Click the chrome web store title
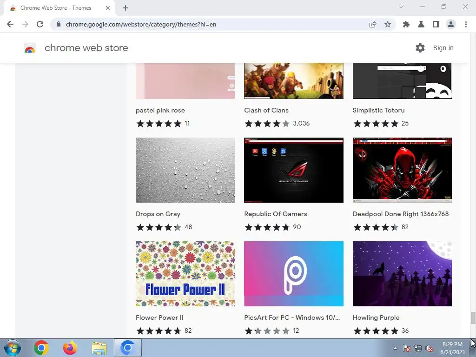 coord(86,48)
